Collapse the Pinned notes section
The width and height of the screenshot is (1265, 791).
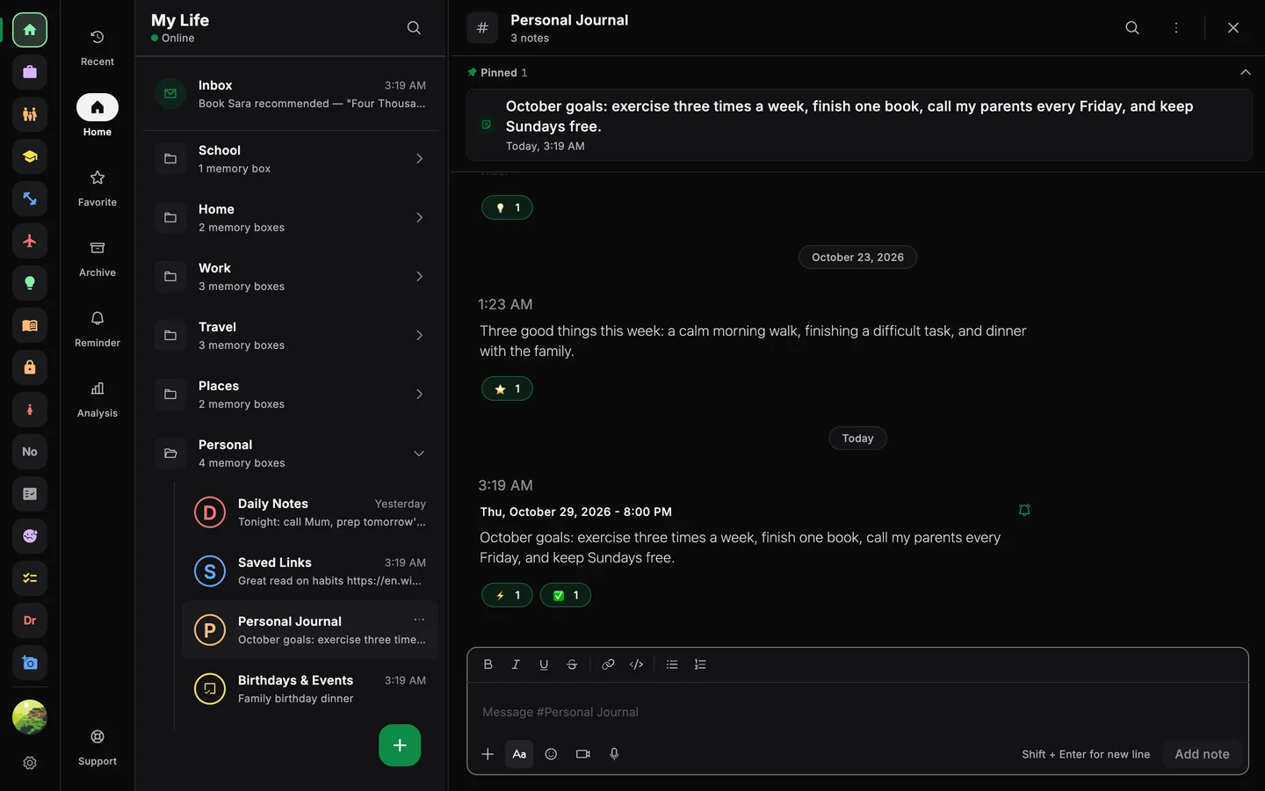(x=1245, y=72)
